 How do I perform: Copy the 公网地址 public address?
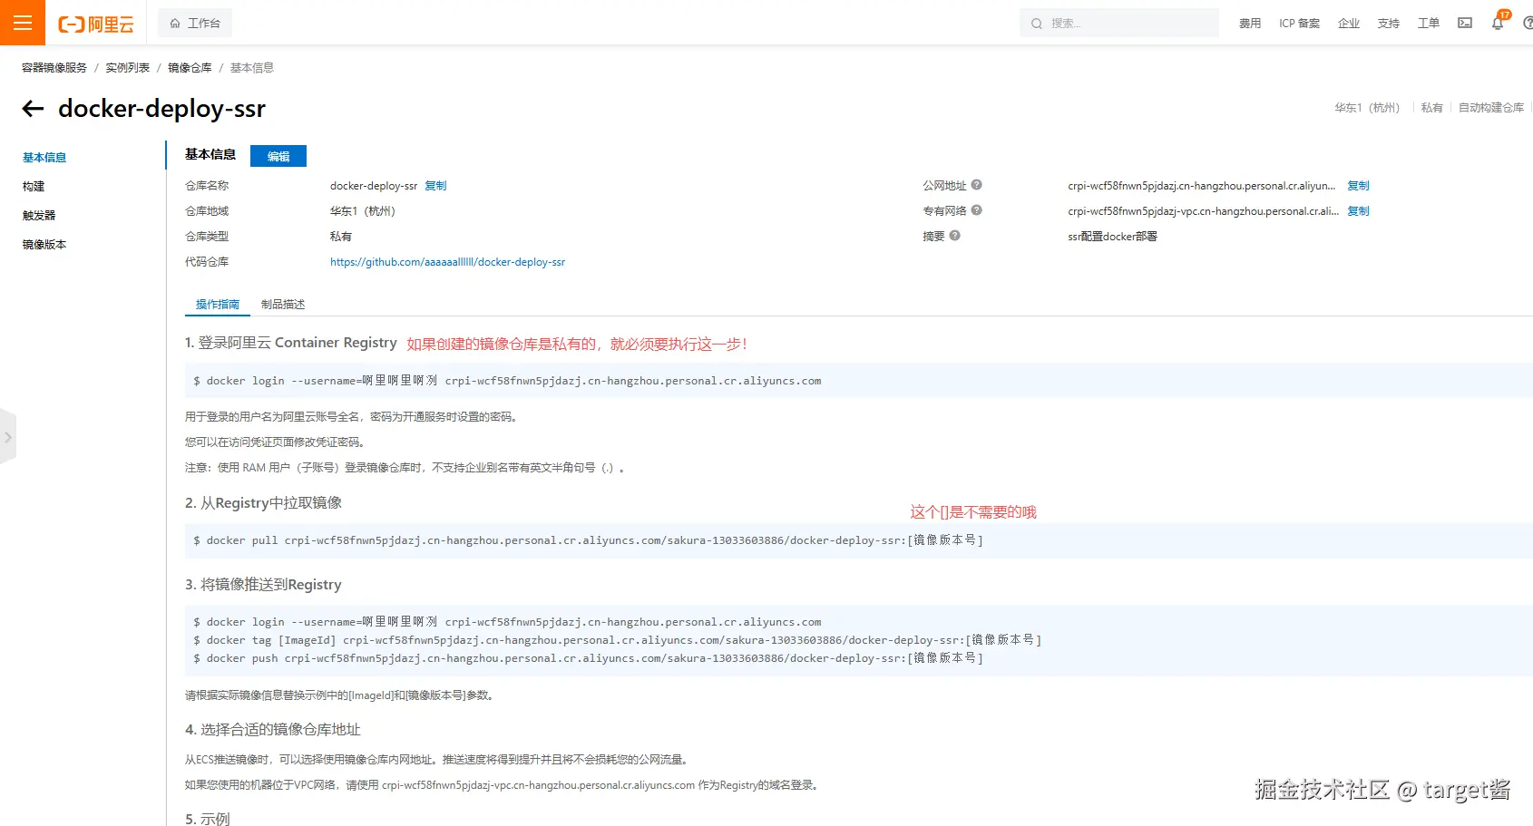pos(1358,186)
